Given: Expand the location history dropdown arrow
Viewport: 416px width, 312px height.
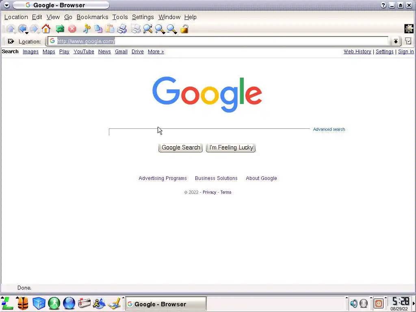Looking at the screenshot, I should [x=396, y=41].
